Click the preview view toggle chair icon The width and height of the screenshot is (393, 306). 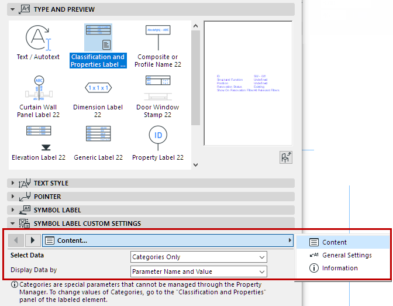[x=286, y=157]
